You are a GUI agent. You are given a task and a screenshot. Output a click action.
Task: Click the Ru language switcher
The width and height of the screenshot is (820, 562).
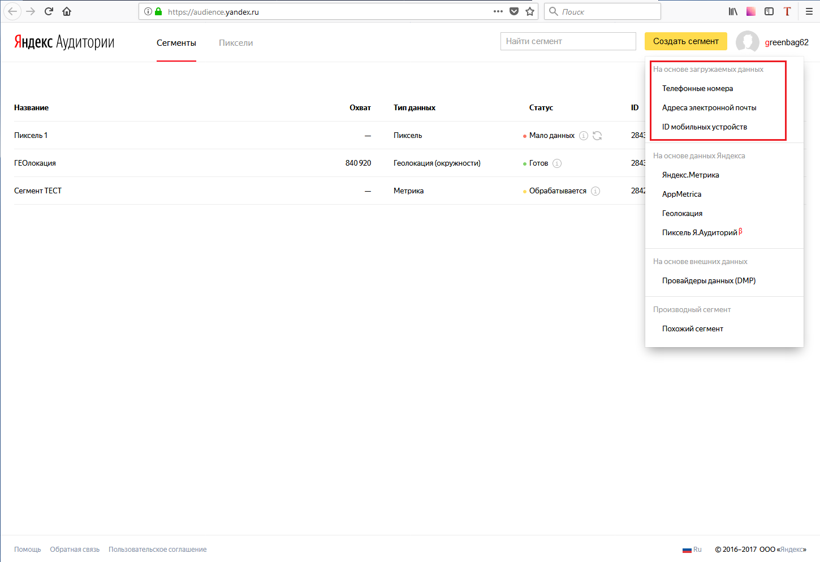coord(697,550)
